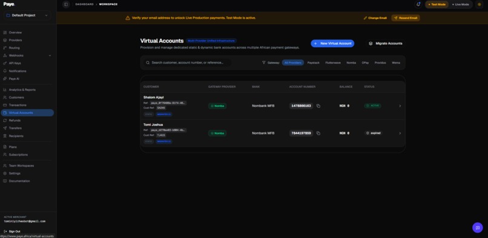Filter gateway by All Providers
Image resolution: width=488 pixels, height=238 pixels.
pos(293,62)
